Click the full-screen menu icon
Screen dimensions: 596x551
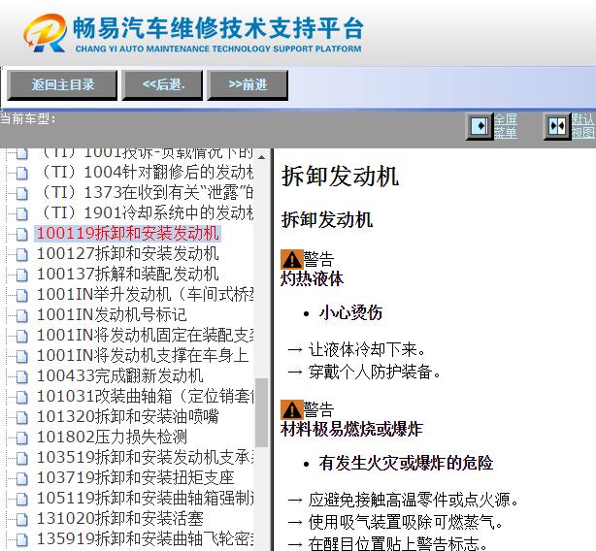(480, 126)
